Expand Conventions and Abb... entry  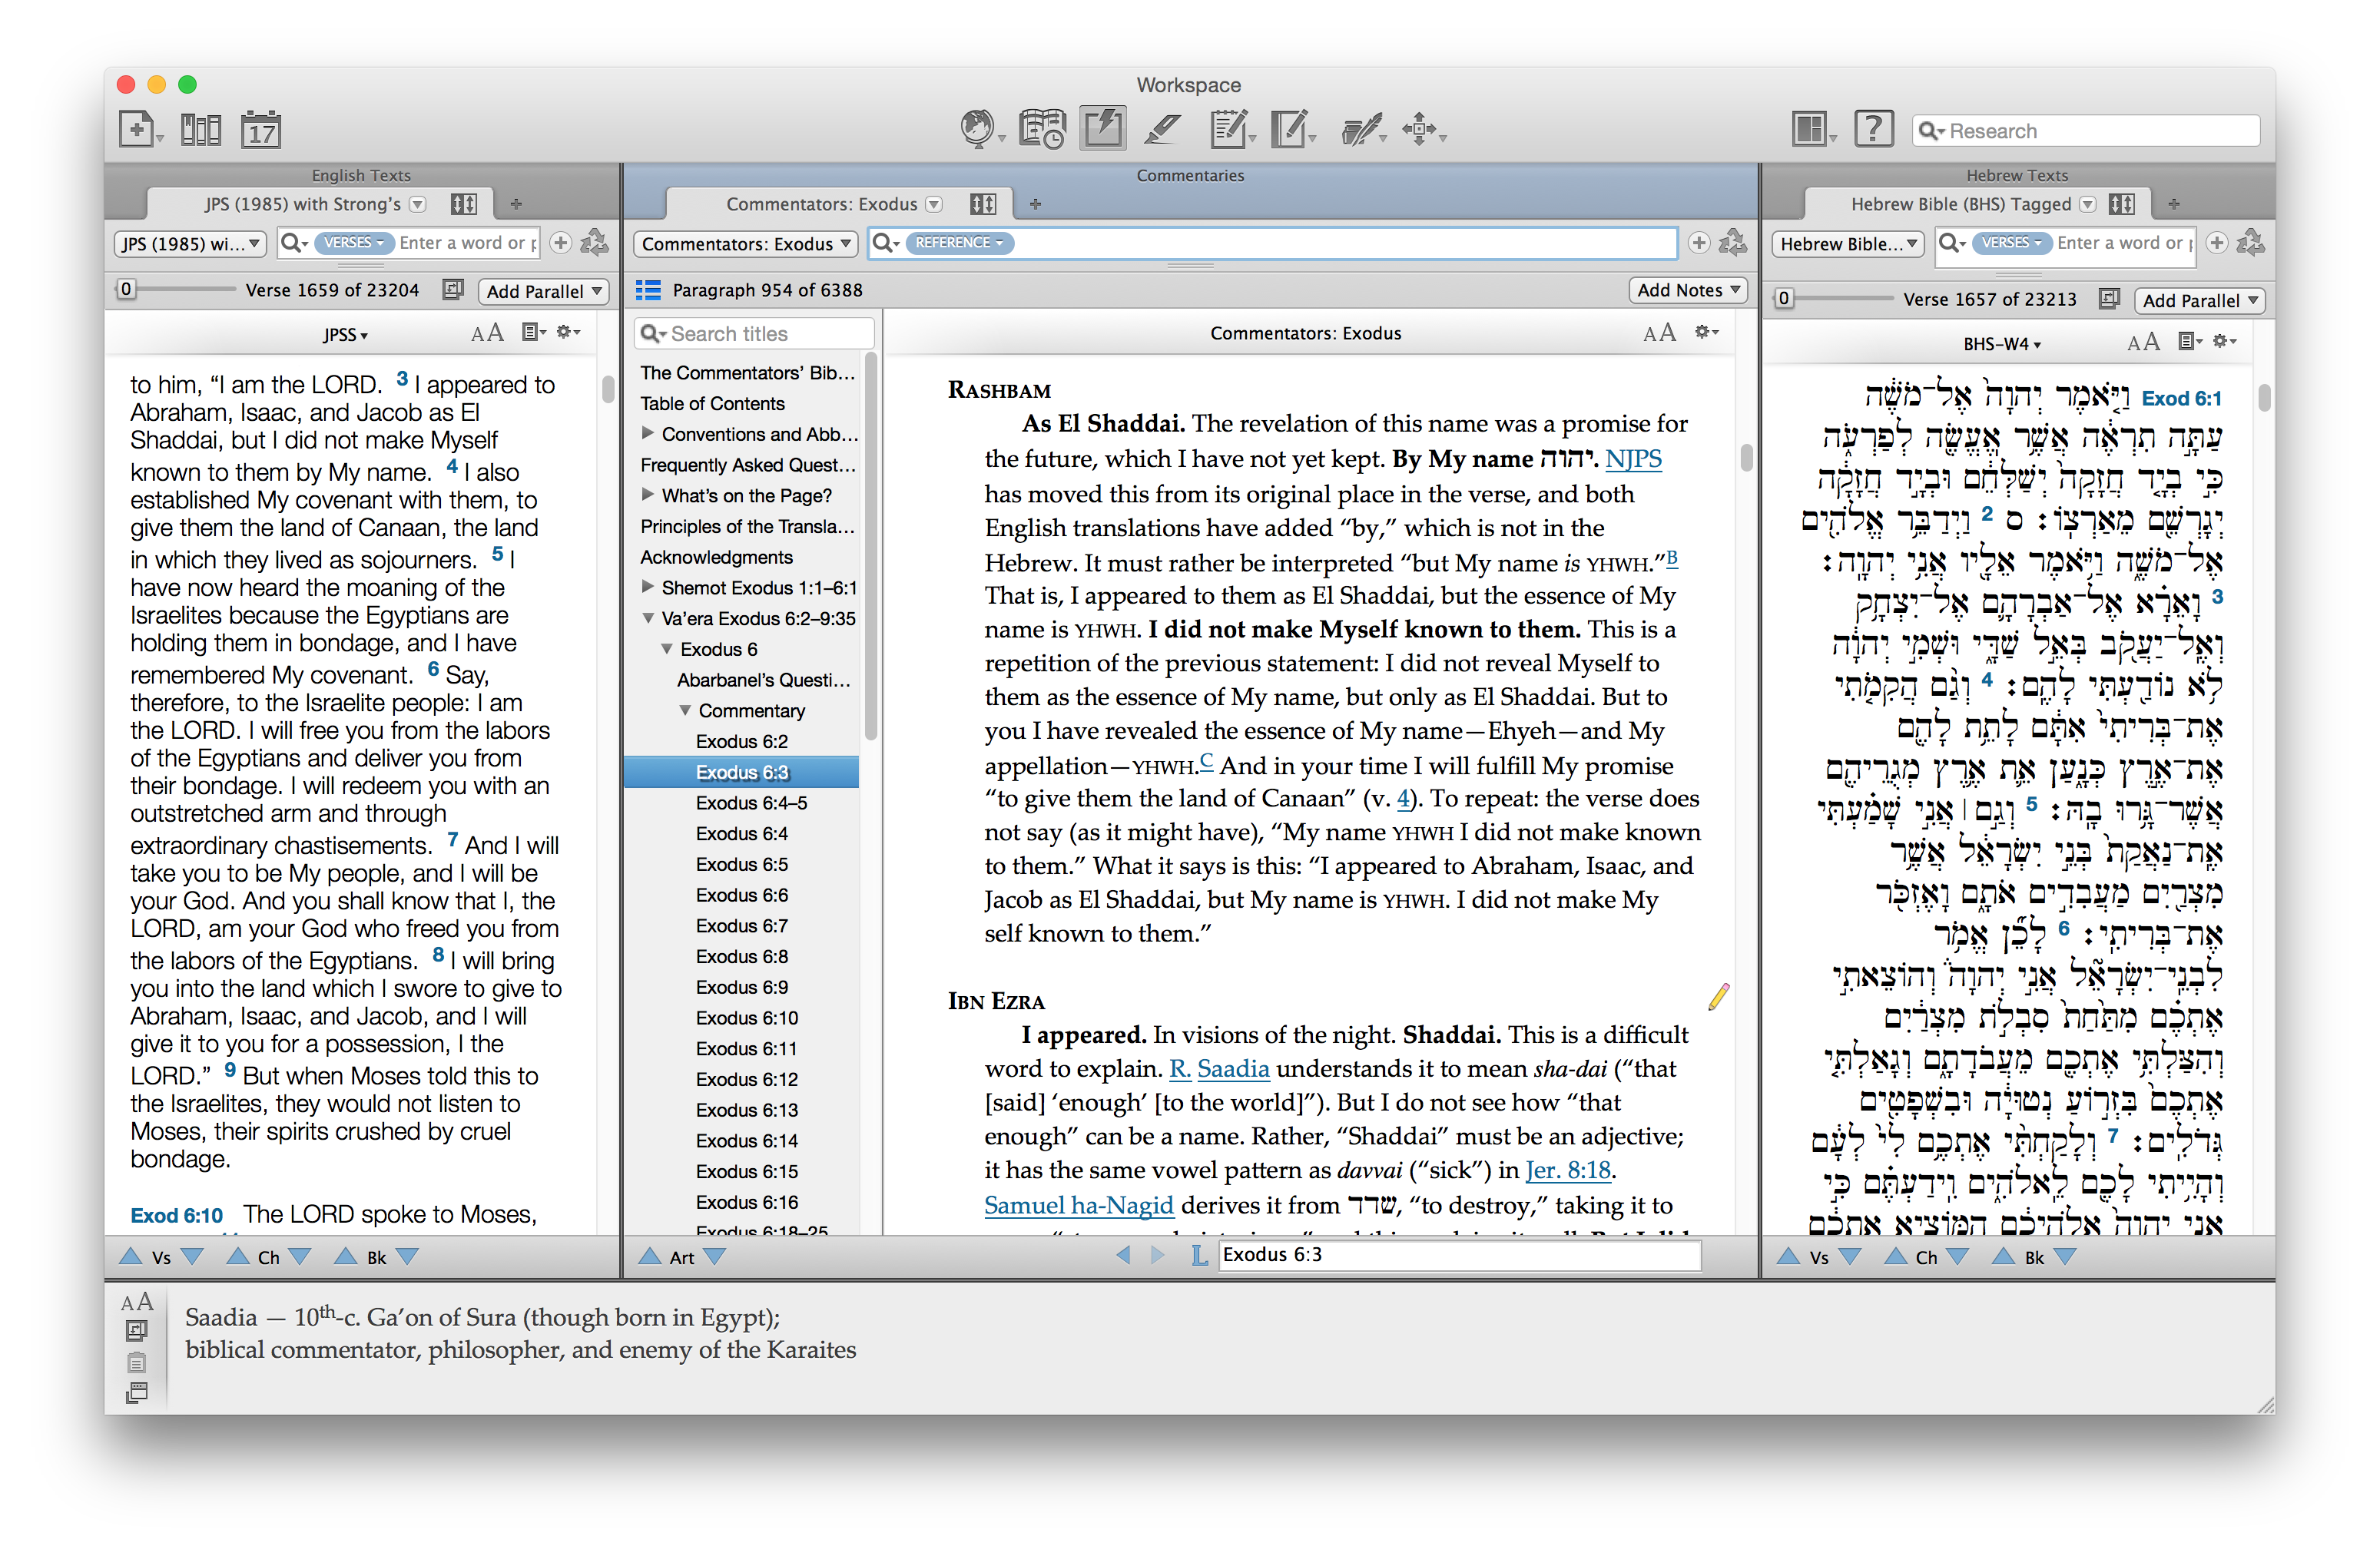647,433
